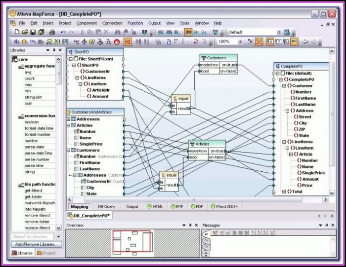
Task: Toggle auto-connect children button before highlighted one
Action: [250, 41]
